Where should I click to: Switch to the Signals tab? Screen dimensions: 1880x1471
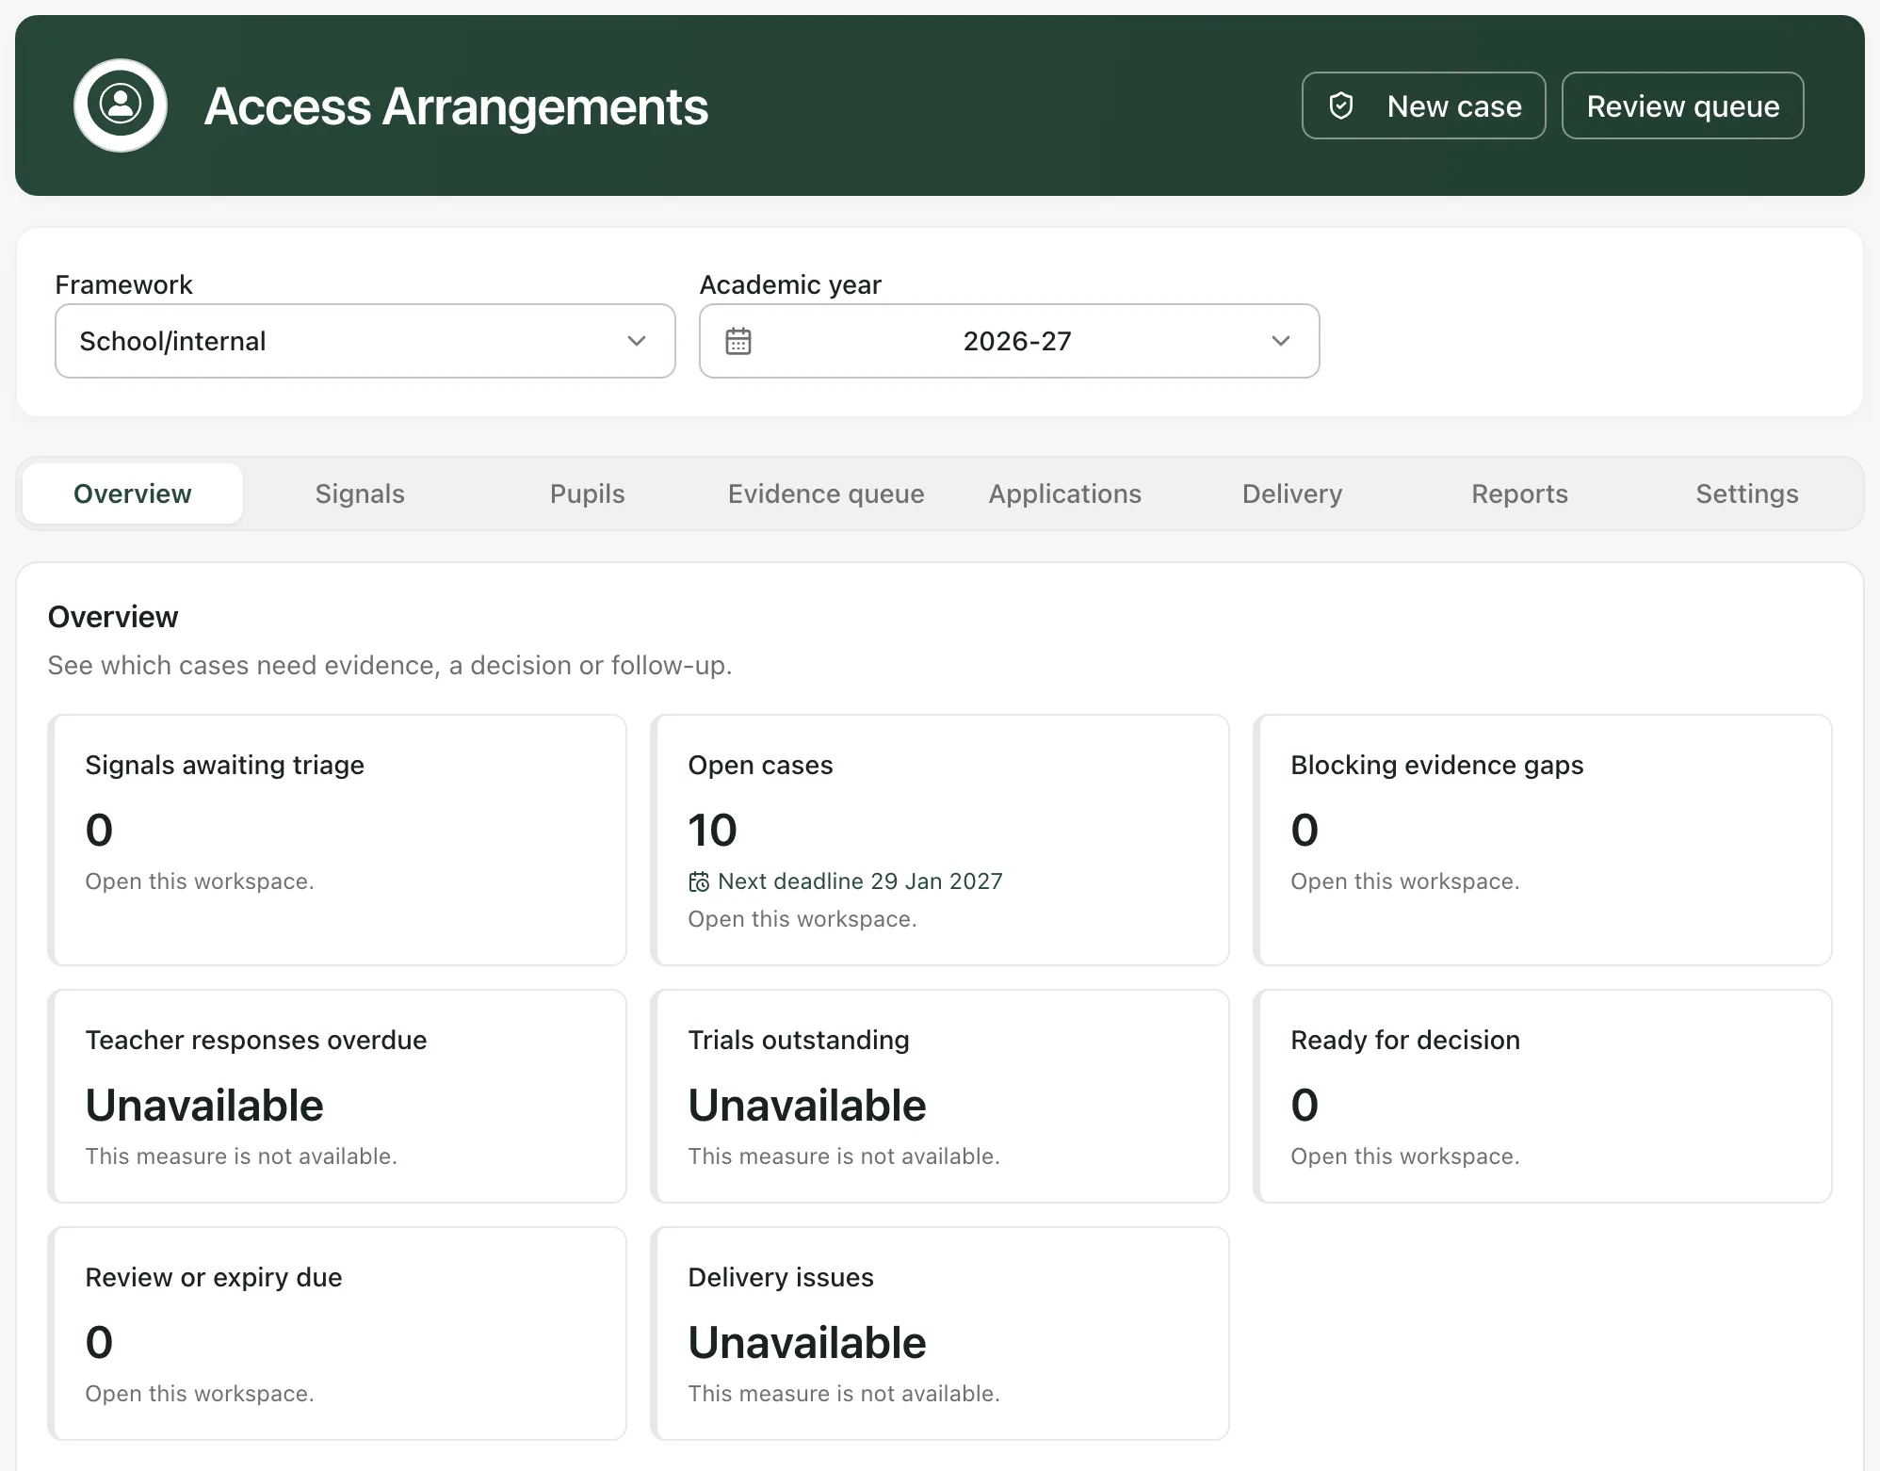[x=360, y=493]
